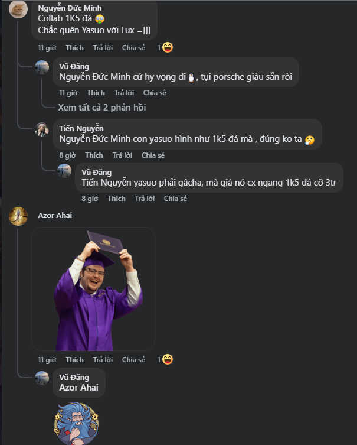
Task: Click the tagged name Azor Ahai in Vũ Đăng's reply
Action: pyautogui.click(x=79, y=388)
